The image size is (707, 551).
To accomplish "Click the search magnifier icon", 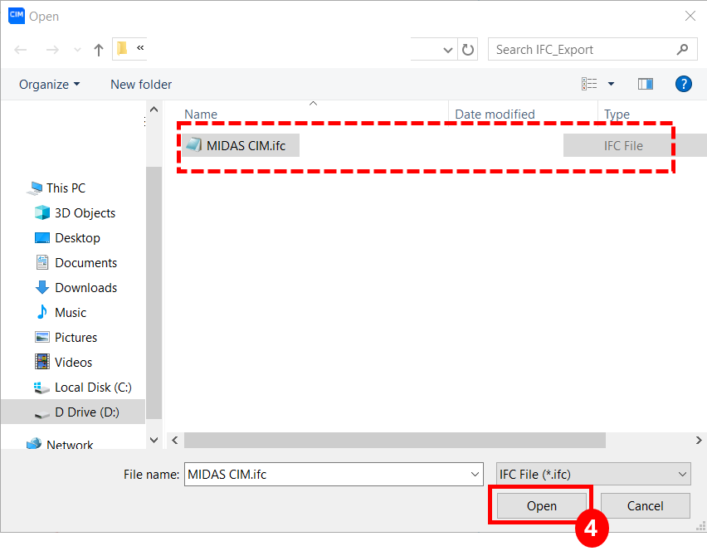I will tap(683, 49).
